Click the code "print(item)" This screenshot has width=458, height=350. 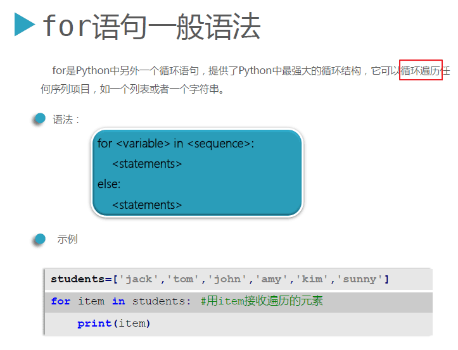[x=113, y=323]
